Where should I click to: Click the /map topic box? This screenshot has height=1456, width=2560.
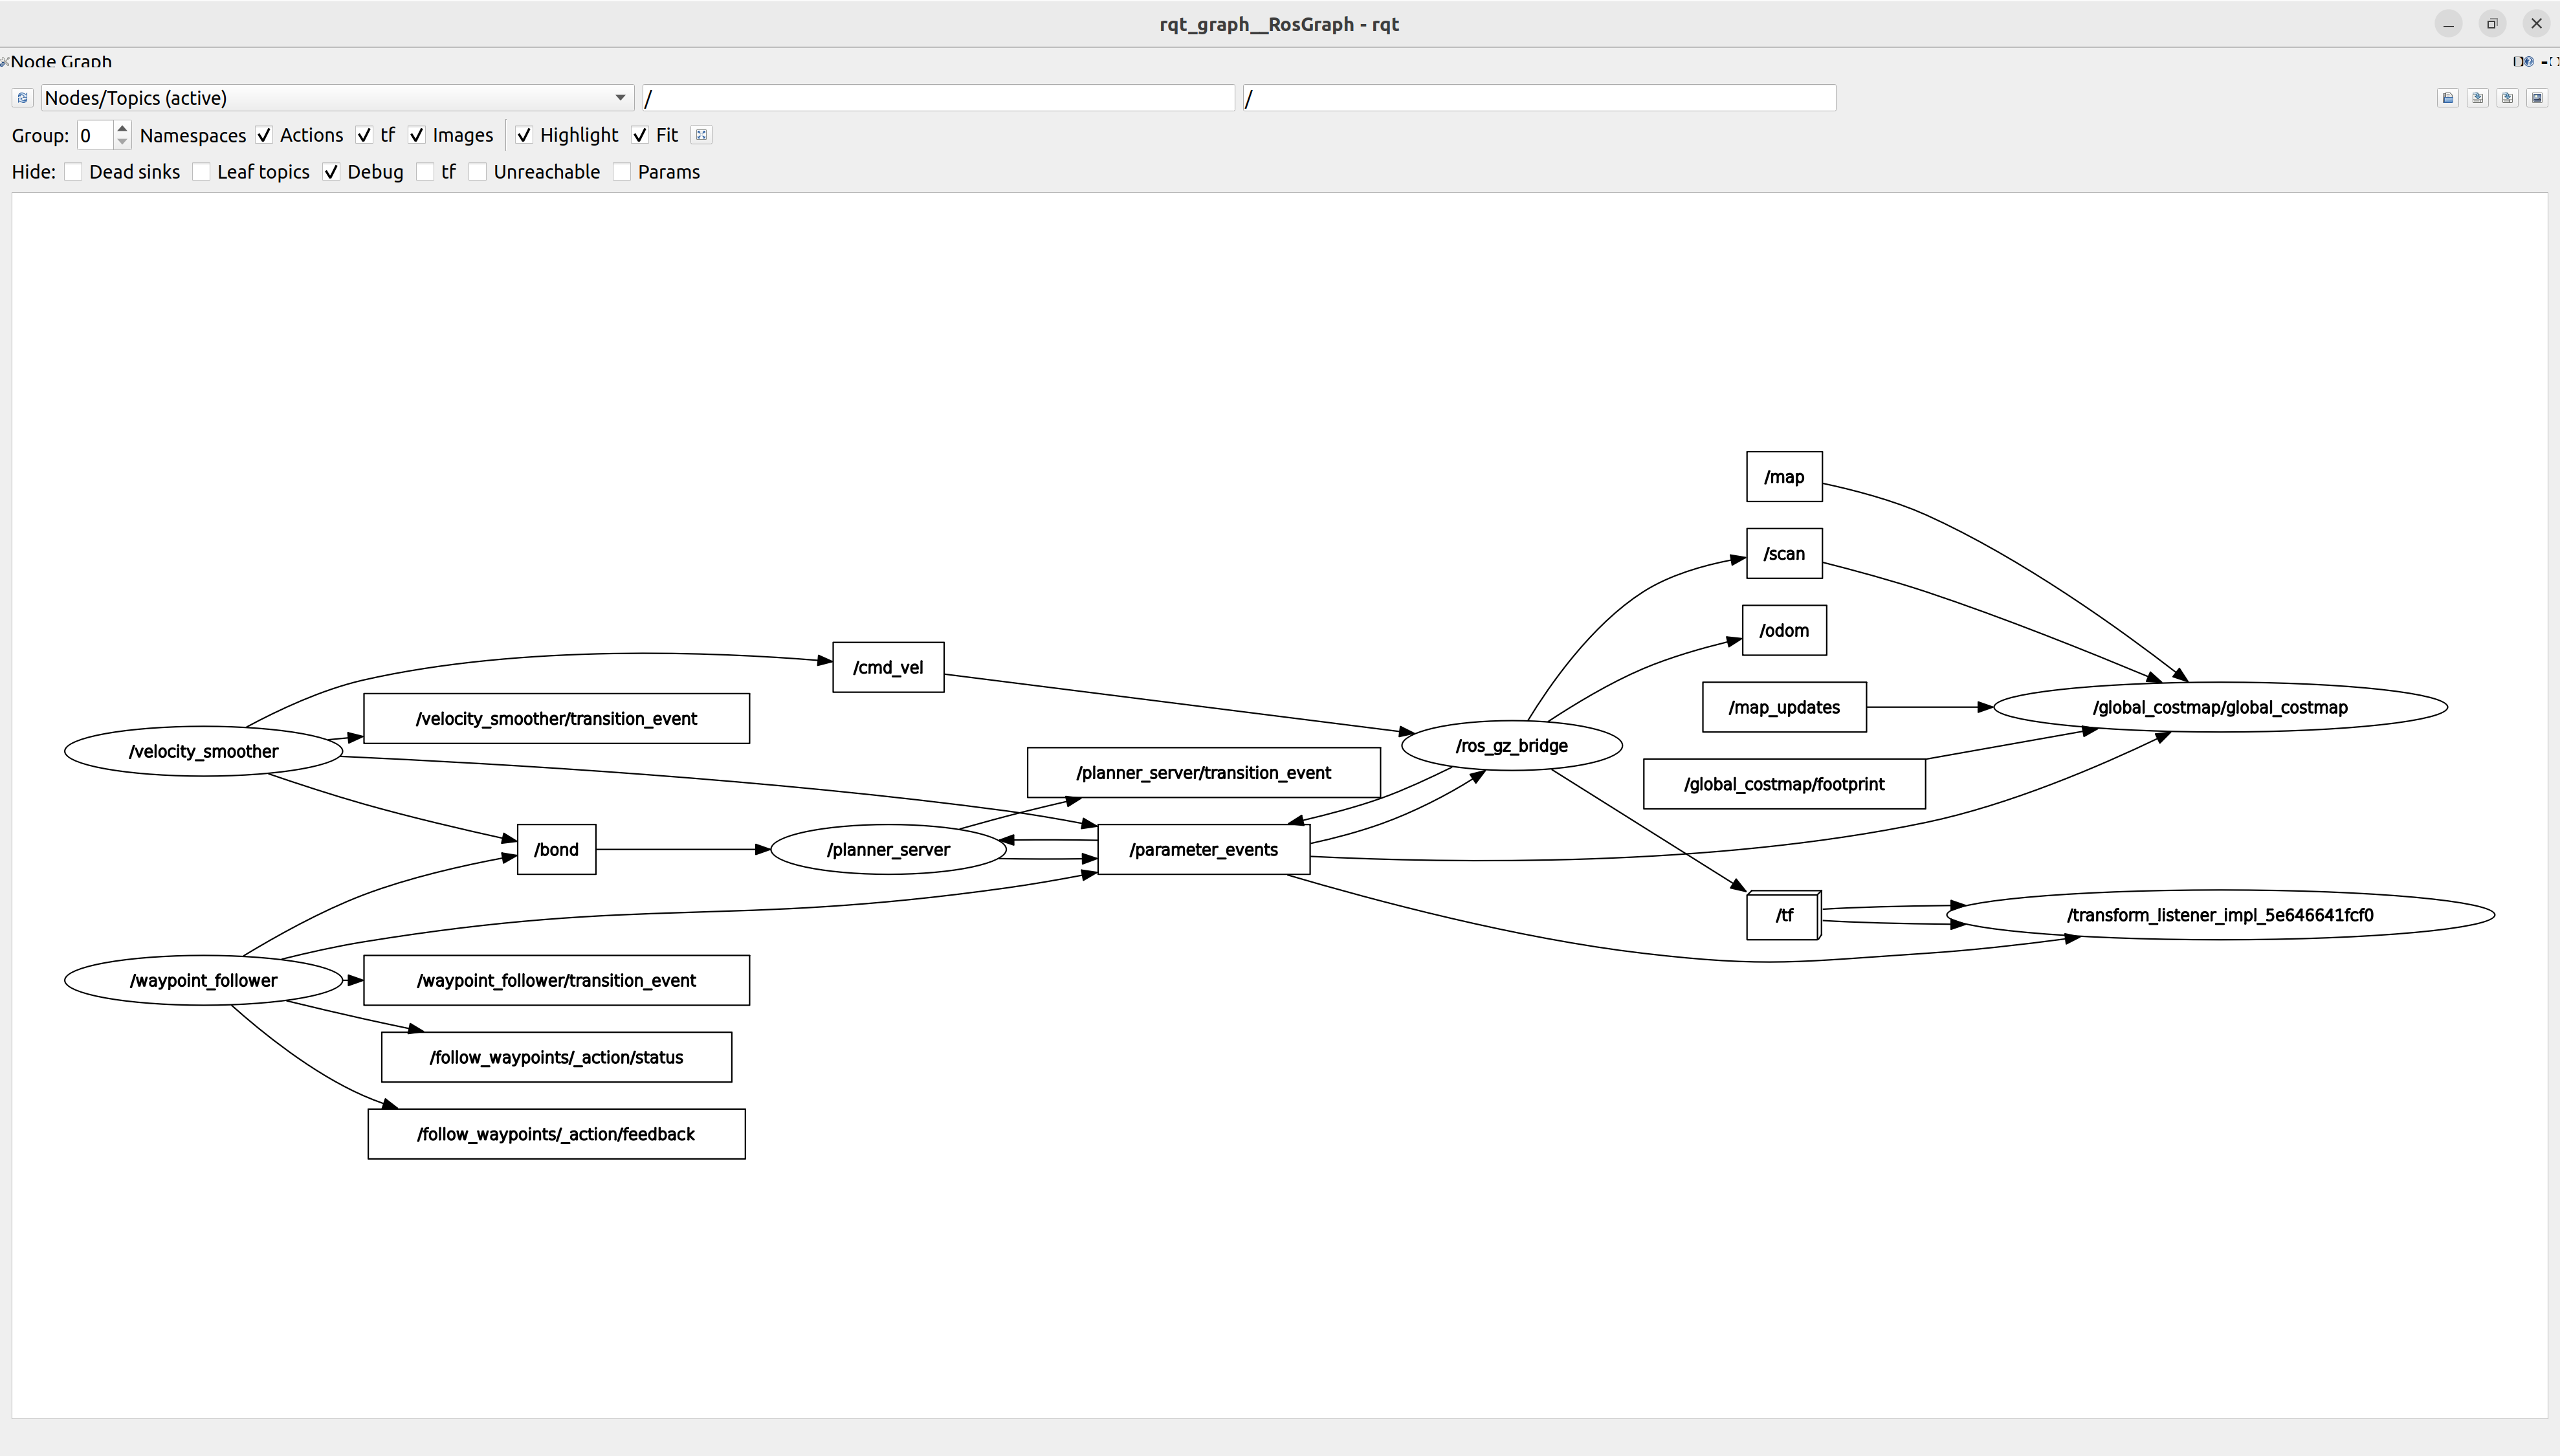tap(1784, 477)
